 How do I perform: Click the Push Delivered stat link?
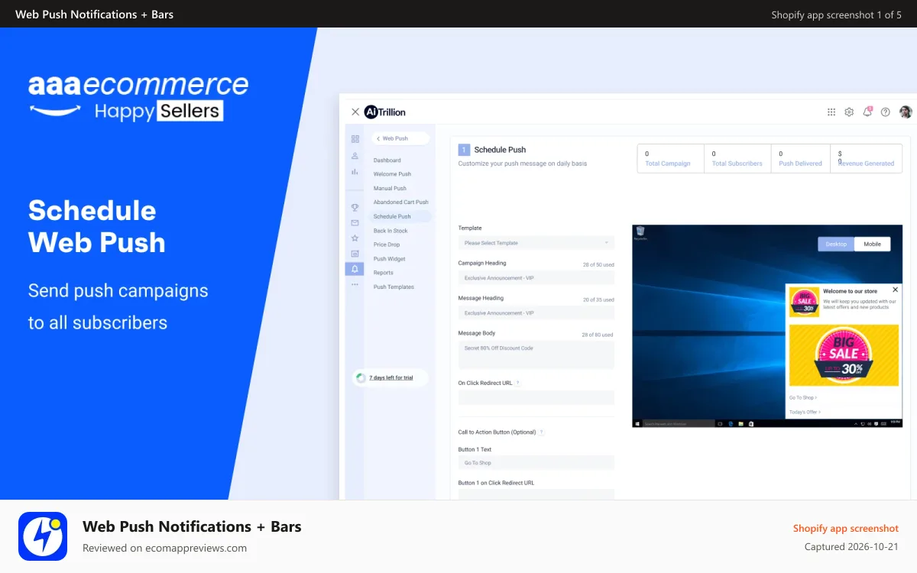801,163
